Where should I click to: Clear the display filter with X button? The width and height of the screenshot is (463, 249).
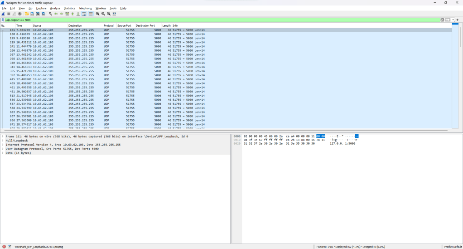pos(442,20)
